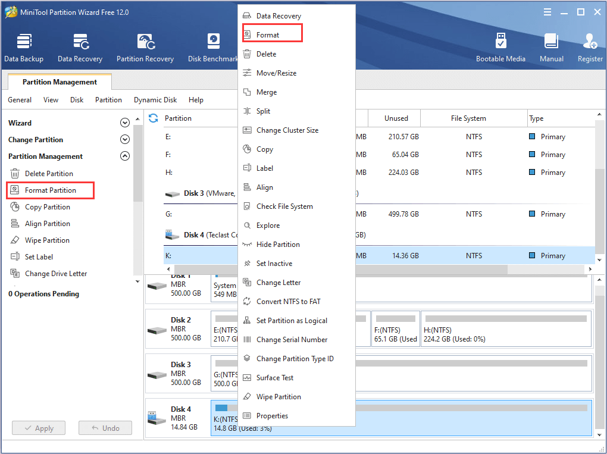Click Delete Partition in the sidebar

[42, 173]
